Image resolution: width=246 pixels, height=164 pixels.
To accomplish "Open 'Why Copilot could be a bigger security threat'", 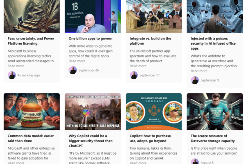I will point(91,141).
